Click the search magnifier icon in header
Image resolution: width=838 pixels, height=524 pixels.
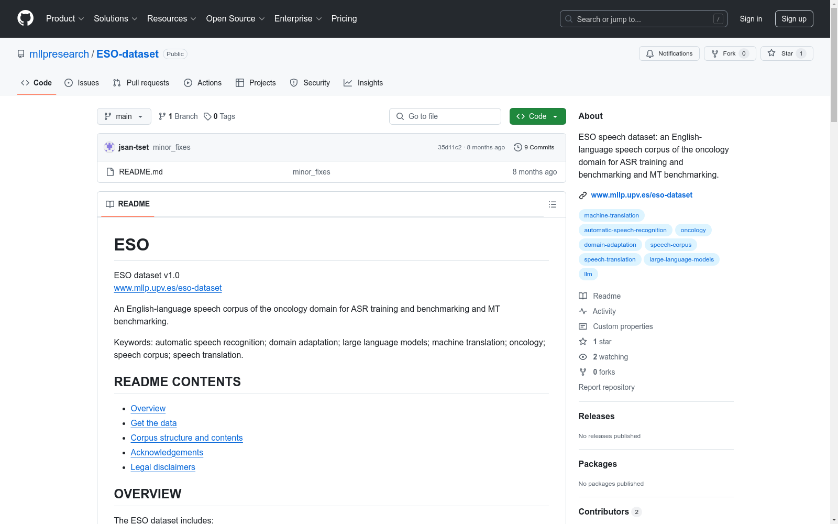point(569,19)
